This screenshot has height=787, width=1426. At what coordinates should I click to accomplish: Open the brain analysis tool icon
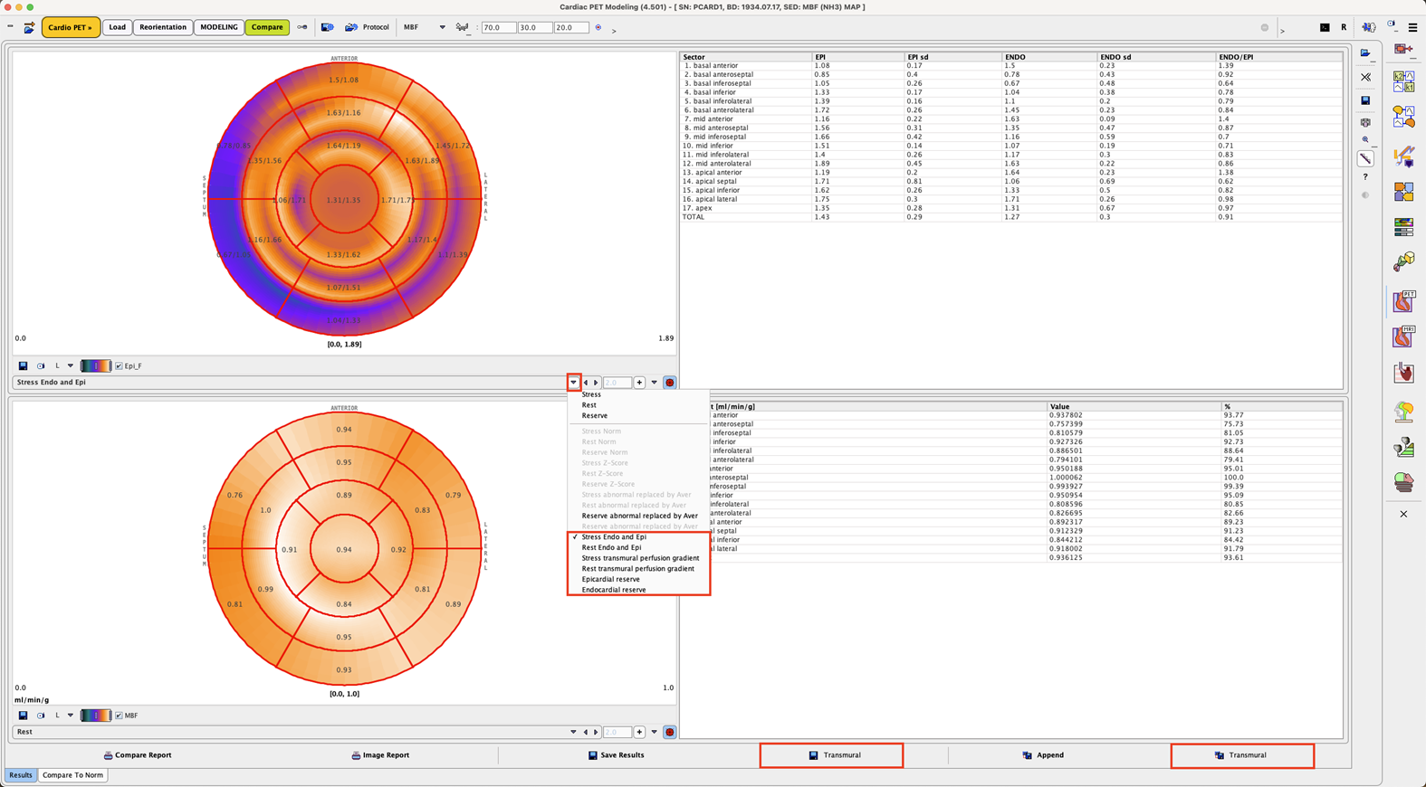(x=1403, y=412)
